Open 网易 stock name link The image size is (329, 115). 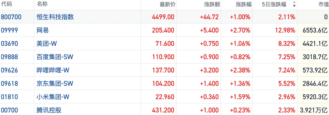coord(43,30)
